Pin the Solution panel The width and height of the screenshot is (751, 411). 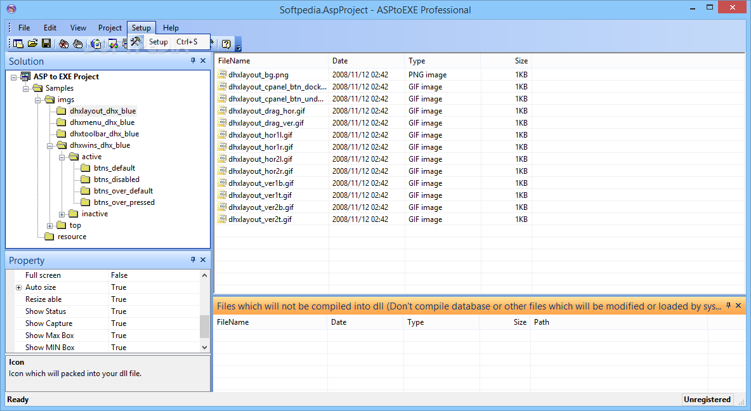pos(193,61)
